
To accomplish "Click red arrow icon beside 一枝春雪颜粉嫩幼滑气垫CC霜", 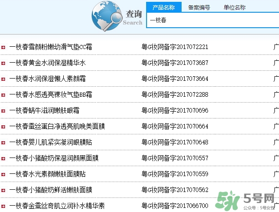I will tap(3, 47).
